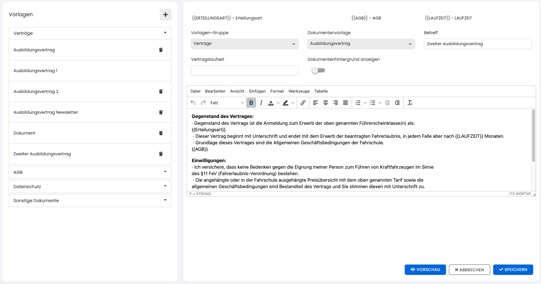
Task: Open the Werkzeuge menu
Action: pyautogui.click(x=299, y=91)
